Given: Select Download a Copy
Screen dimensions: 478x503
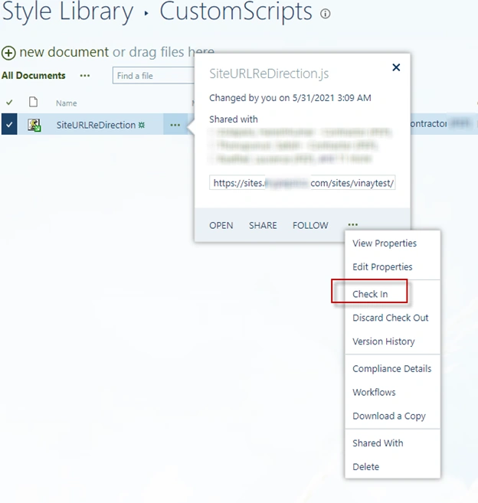Looking at the screenshot, I should pyautogui.click(x=388, y=416).
